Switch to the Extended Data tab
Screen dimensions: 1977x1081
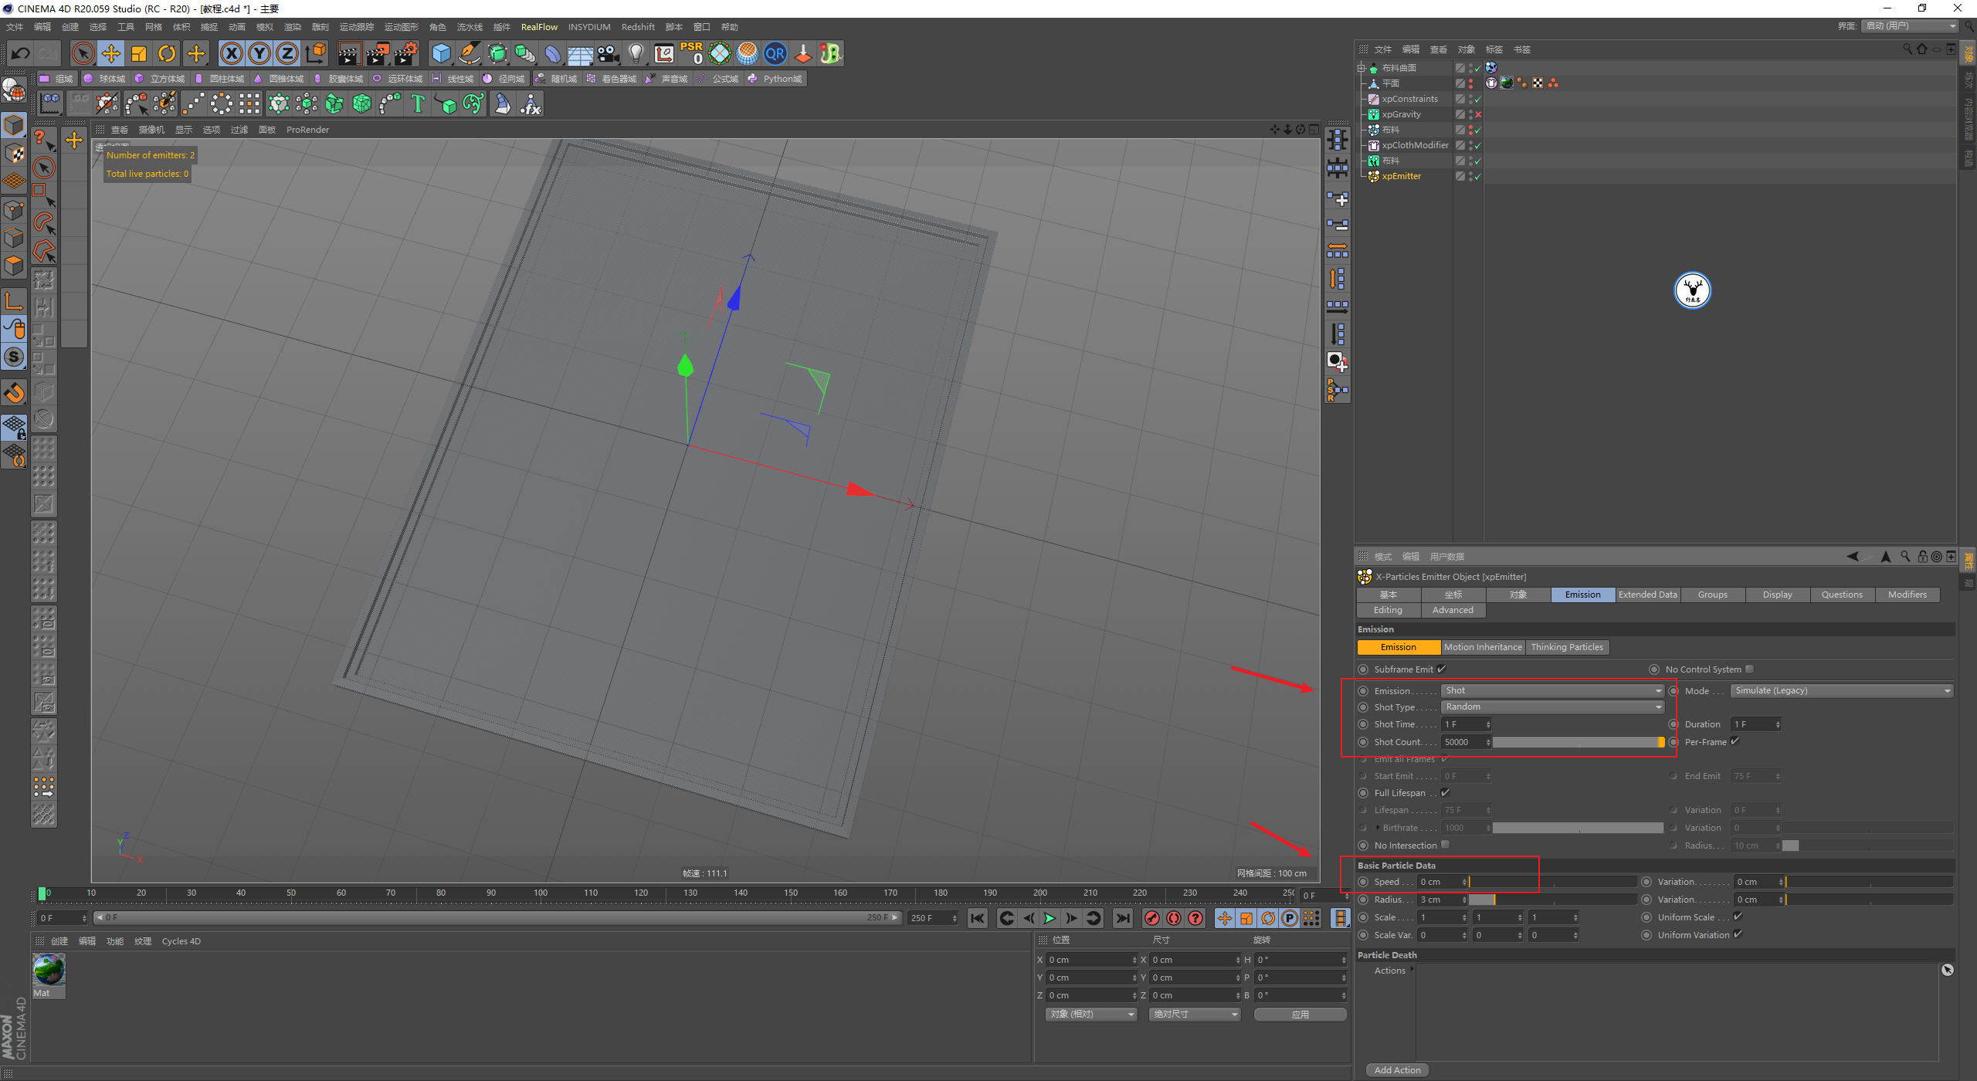(1648, 595)
